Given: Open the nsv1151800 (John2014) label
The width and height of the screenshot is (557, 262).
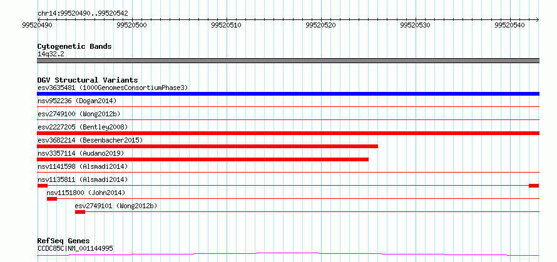Looking at the screenshot, I should (x=86, y=193).
